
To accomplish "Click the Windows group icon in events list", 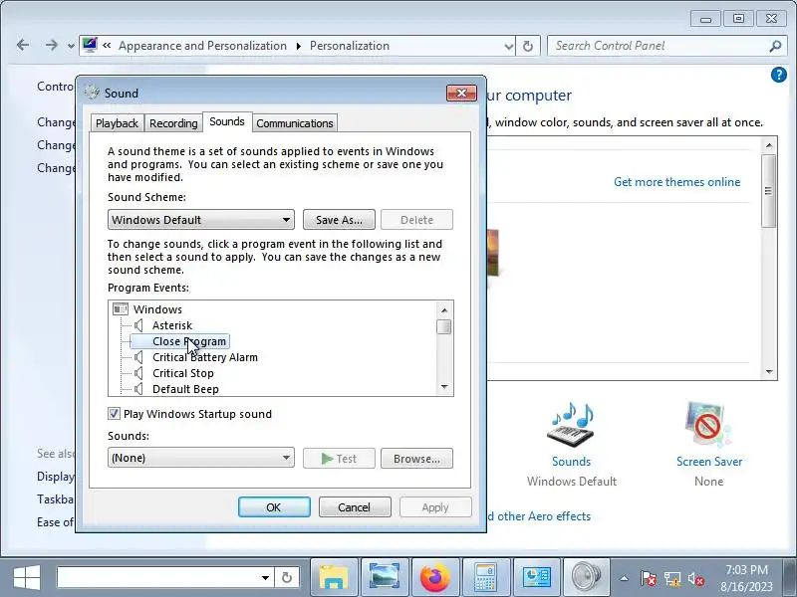I will (x=121, y=309).
